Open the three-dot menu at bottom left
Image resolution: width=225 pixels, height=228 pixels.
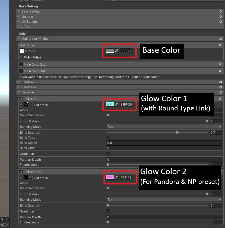tap(6, 220)
